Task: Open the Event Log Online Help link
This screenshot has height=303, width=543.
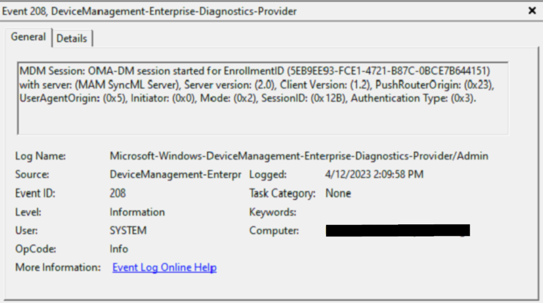Action: 164,268
